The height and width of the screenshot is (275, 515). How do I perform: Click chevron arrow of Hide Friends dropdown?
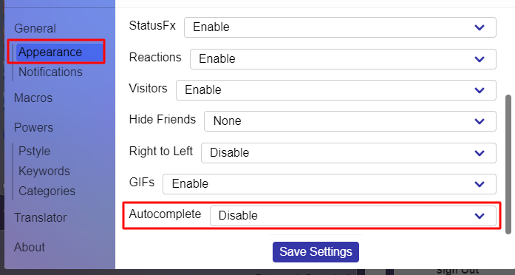480,121
